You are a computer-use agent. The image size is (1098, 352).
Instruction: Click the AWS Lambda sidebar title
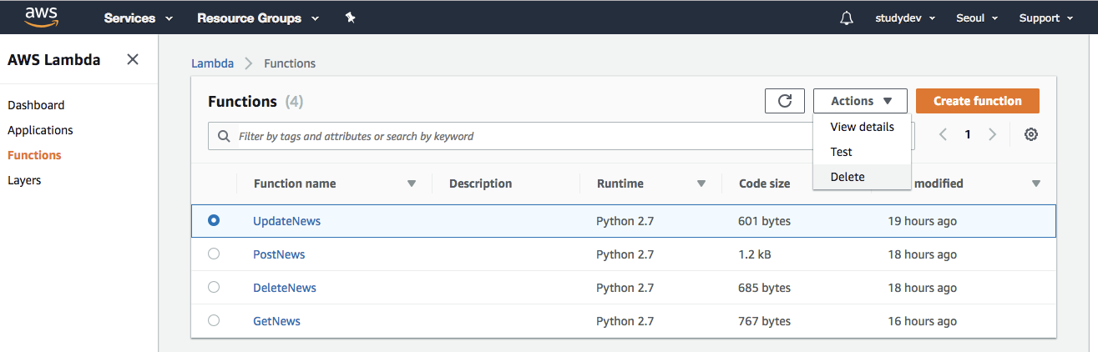point(53,59)
